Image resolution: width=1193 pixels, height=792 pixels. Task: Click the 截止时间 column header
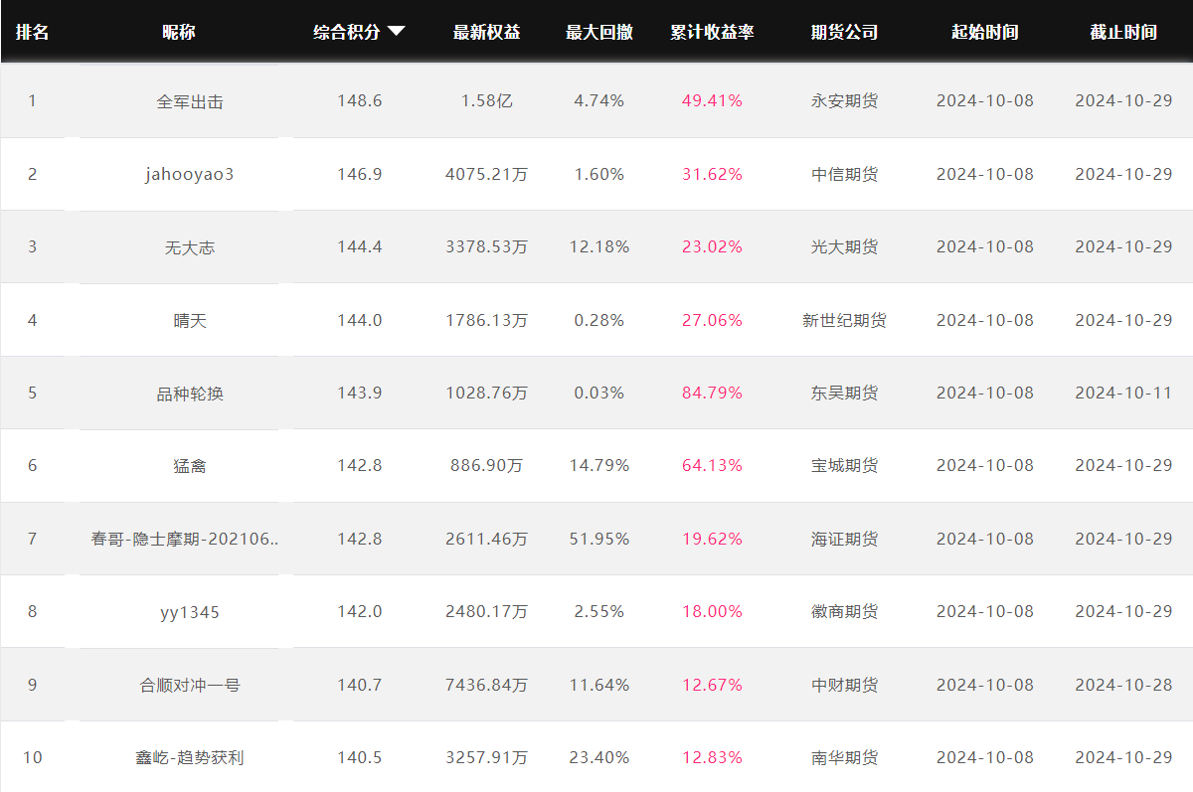point(1123,32)
